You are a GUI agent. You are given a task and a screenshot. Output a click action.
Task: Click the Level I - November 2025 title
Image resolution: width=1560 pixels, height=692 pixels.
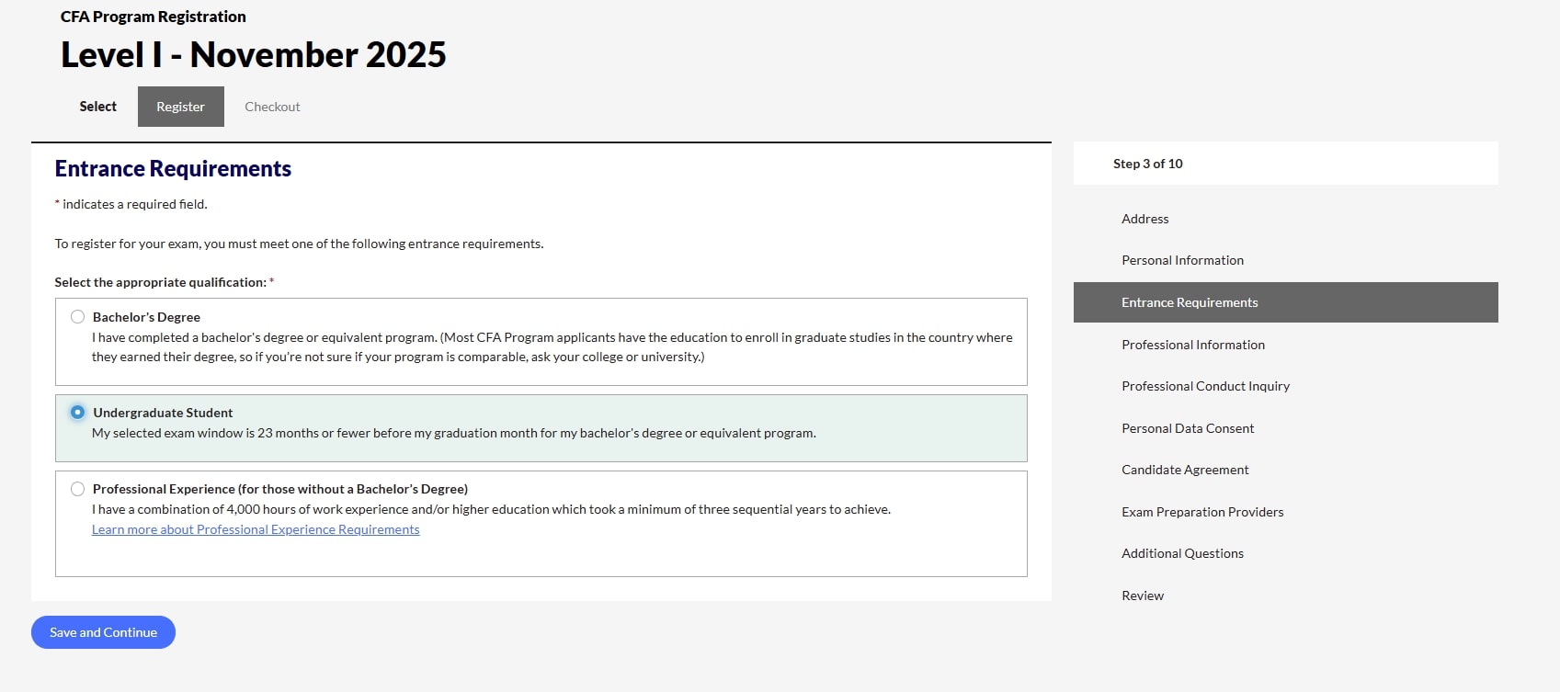pyautogui.click(x=253, y=55)
